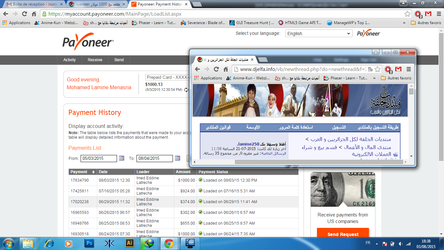Image resolution: width=444 pixels, height=250 pixels.
Task: Click the popup window's vertical scrollbar thumb
Action: click(411, 91)
